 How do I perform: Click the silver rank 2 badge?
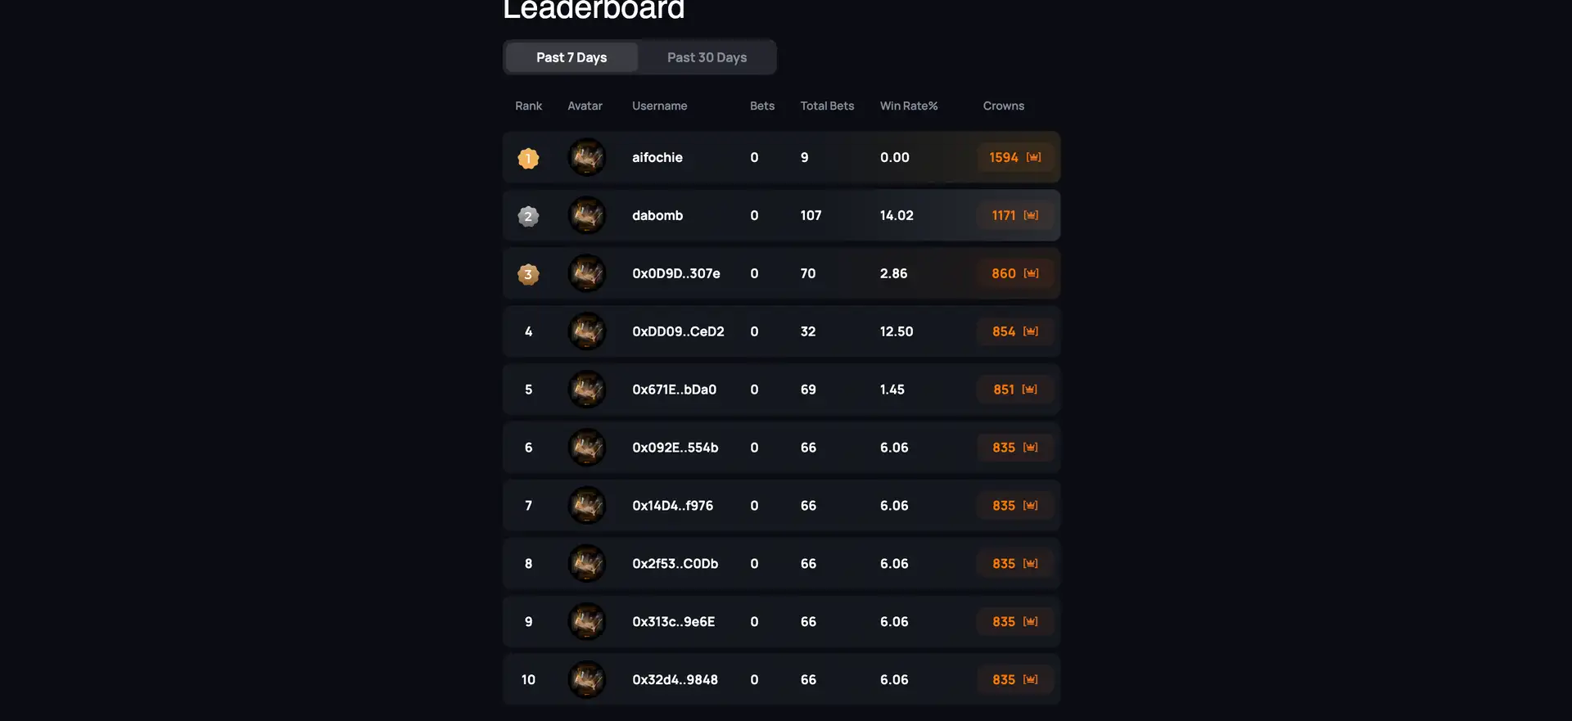(528, 216)
